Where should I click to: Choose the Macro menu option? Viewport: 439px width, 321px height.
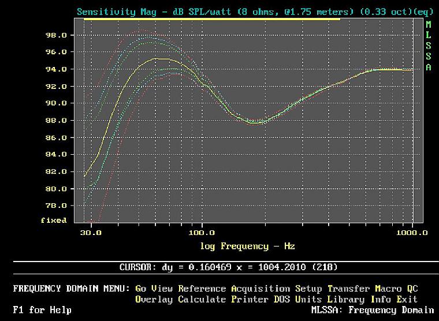[389, 289]
